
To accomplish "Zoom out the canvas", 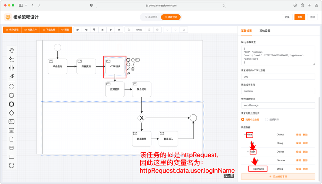I will (x=129, y=30).
